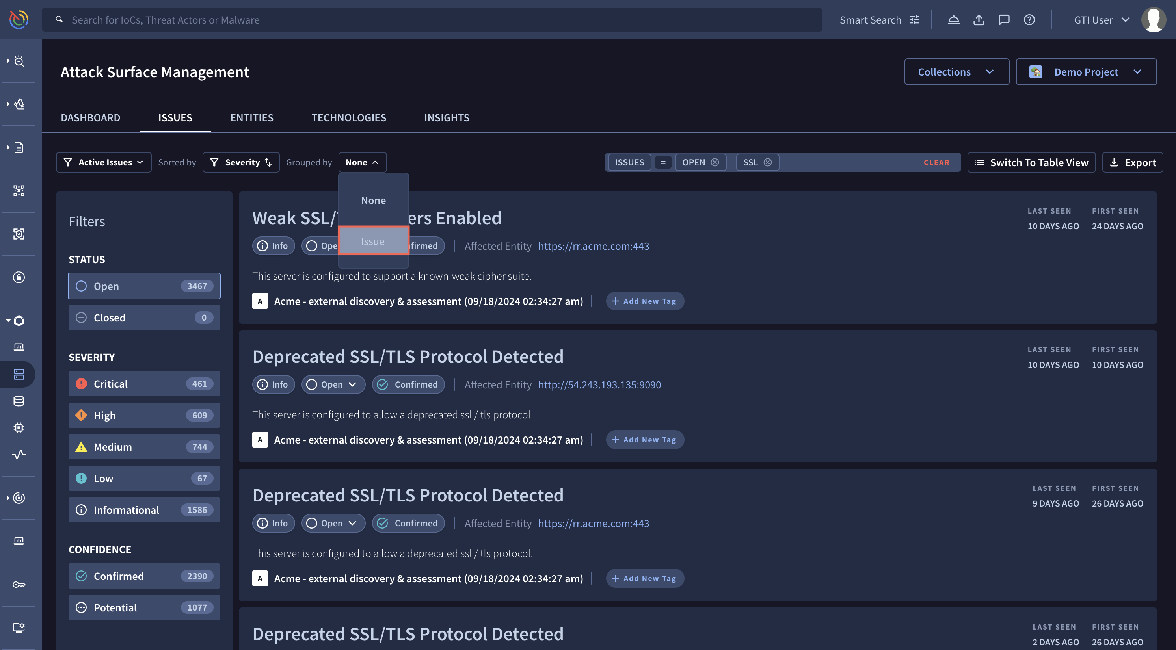
Task: Click the notifications bell icon
Action: pyautogui.click(x=953, y=20)
